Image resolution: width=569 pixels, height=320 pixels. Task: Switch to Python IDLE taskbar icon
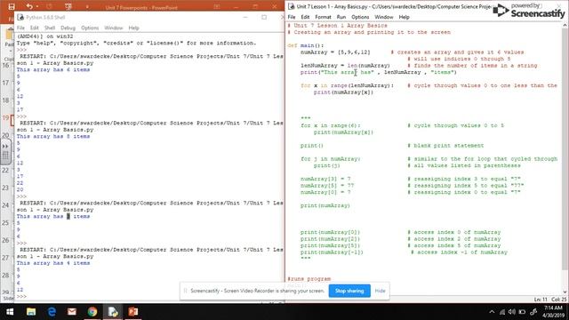click(113, 312)
